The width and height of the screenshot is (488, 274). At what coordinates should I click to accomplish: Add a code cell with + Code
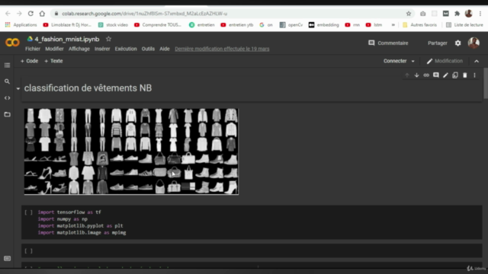point(29,61)
